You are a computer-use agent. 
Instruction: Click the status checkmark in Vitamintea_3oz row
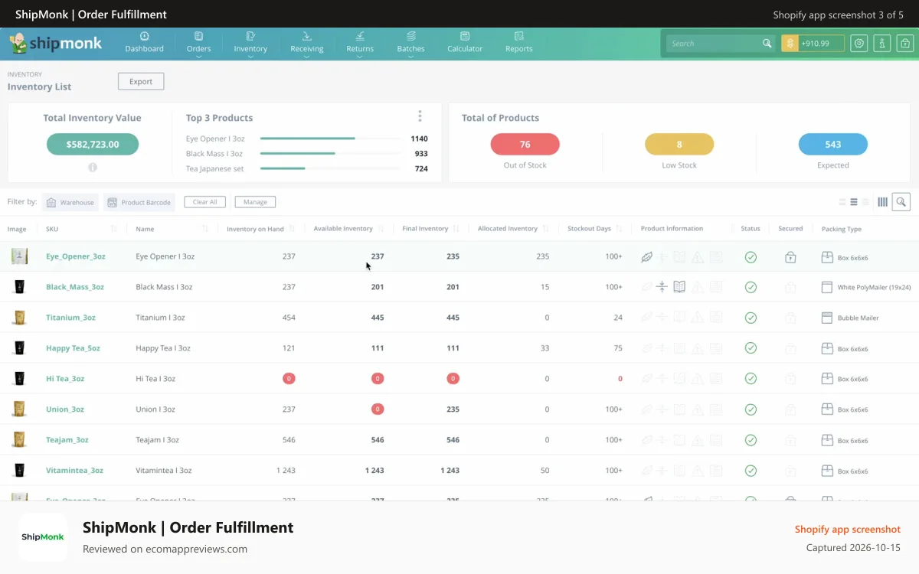coord(751,471)
